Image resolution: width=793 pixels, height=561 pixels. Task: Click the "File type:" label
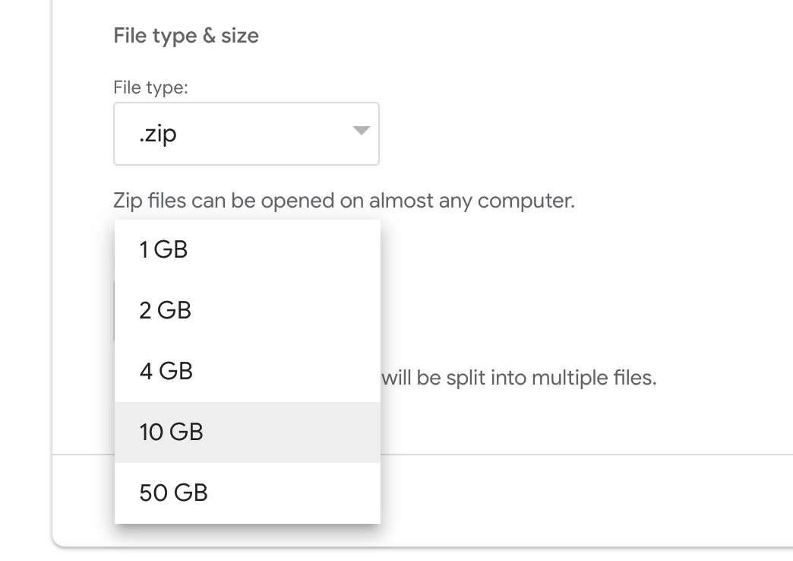pos(150,87)
